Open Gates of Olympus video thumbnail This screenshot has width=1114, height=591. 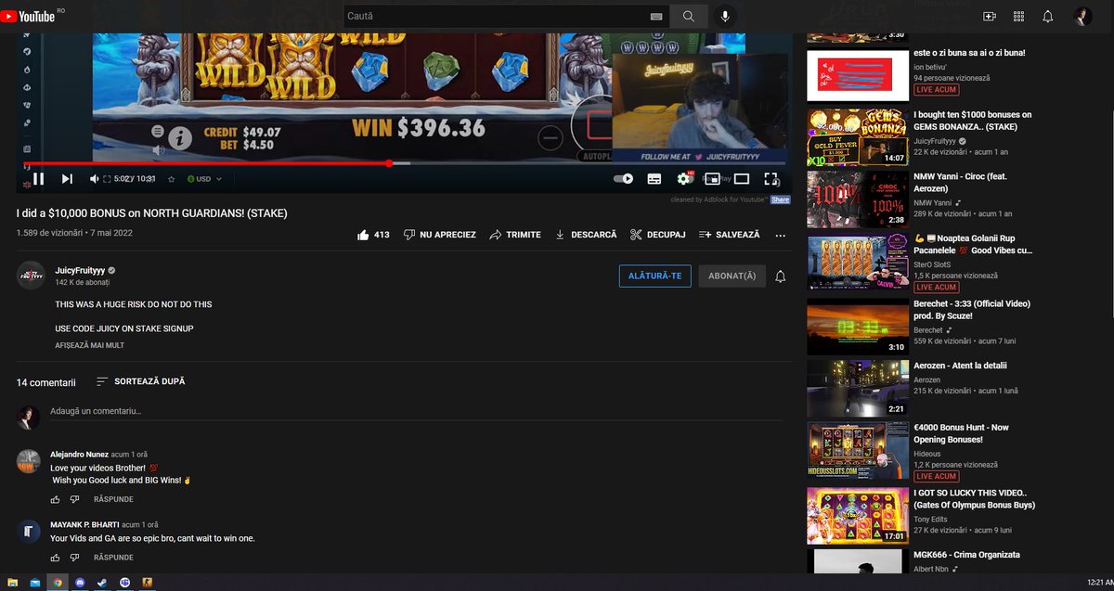858,515
